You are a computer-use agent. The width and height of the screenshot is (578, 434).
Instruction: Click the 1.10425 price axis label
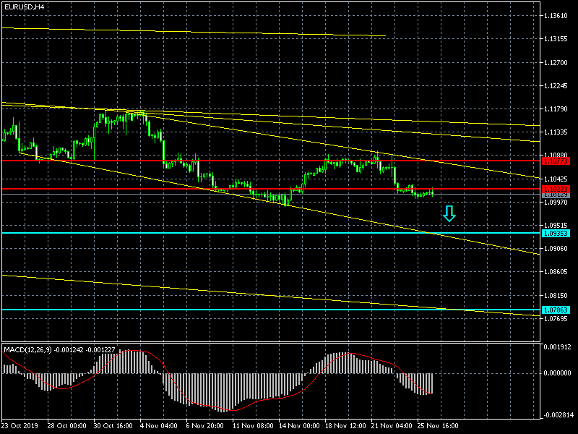click(x=556, y=179)
